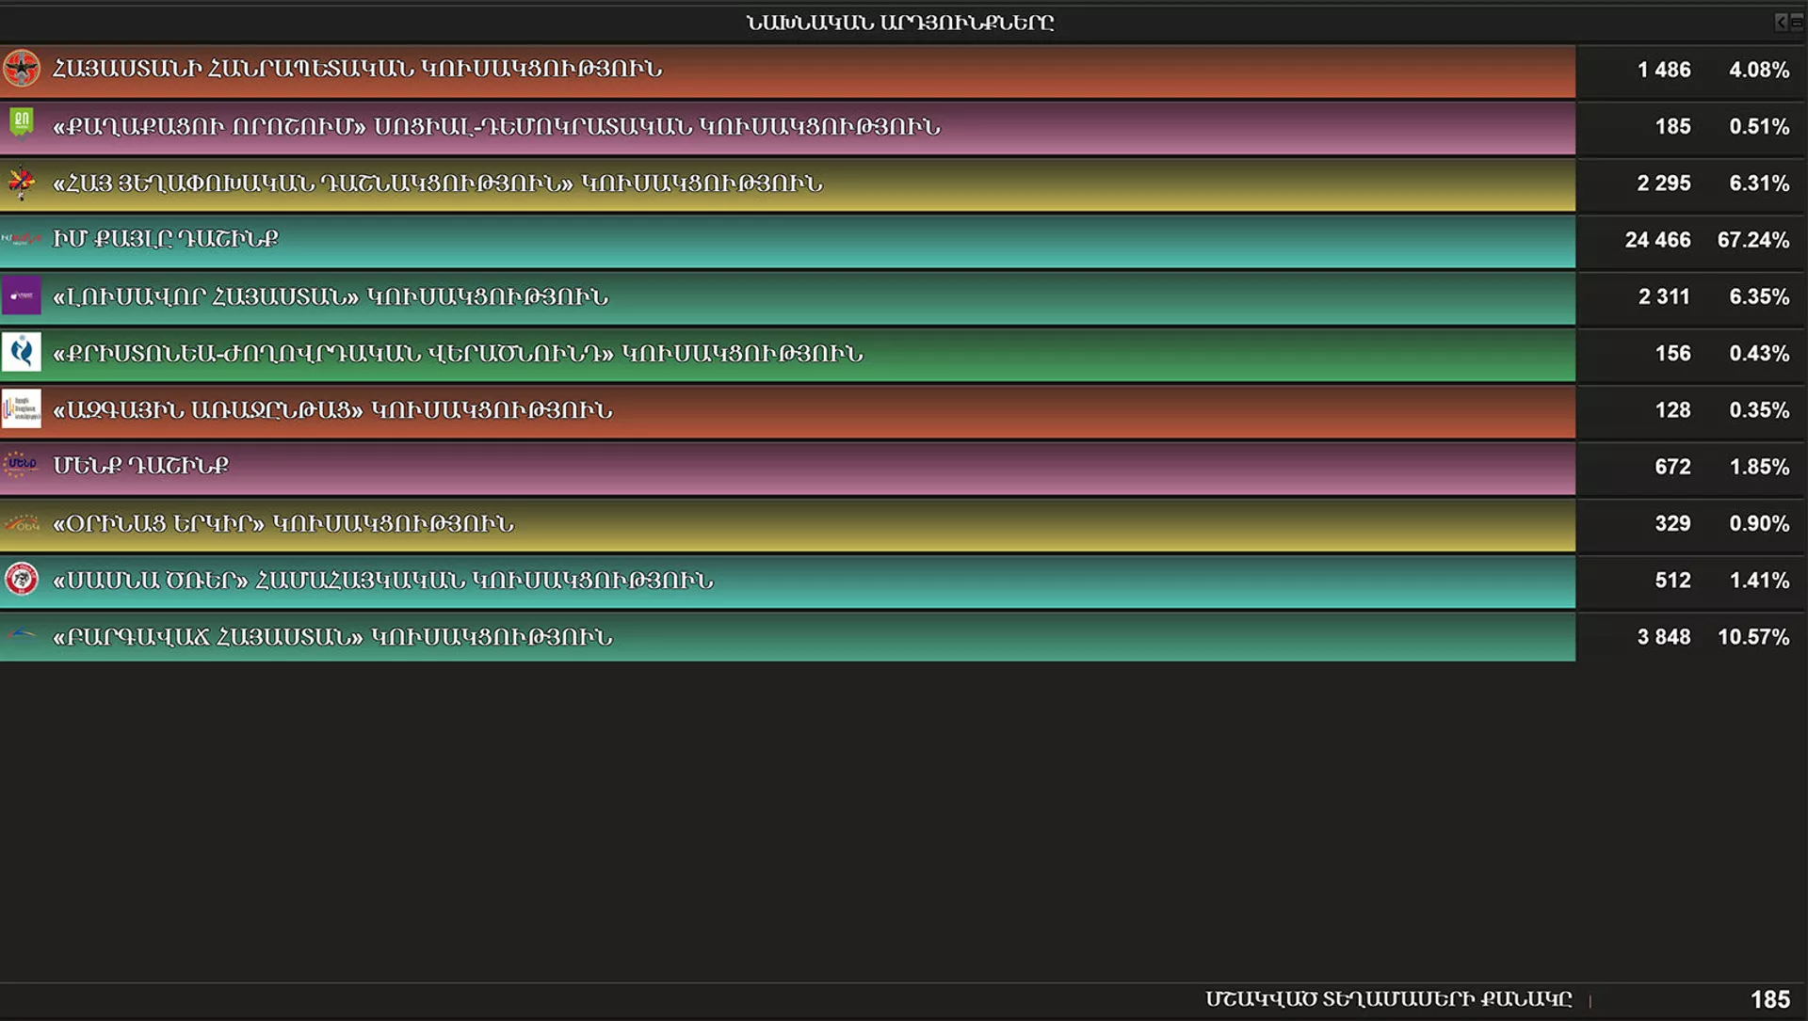Select row ՀԱՅԱՍՏԱՆԻ ՀԱՆՐԱՊԵՏԱԿԱՆ ԿՈՒՍԱԿՑՈՒԹՅՈՒՆ
The image size is (1808, 1021).
(787, 71)
